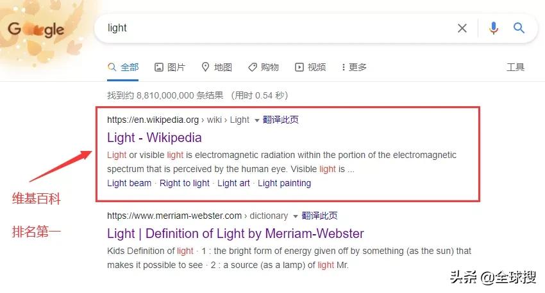Open the 更多 more options menu
Image resolution: width=545 pixels, height=293 pixels.
click(x=354, y=67)
